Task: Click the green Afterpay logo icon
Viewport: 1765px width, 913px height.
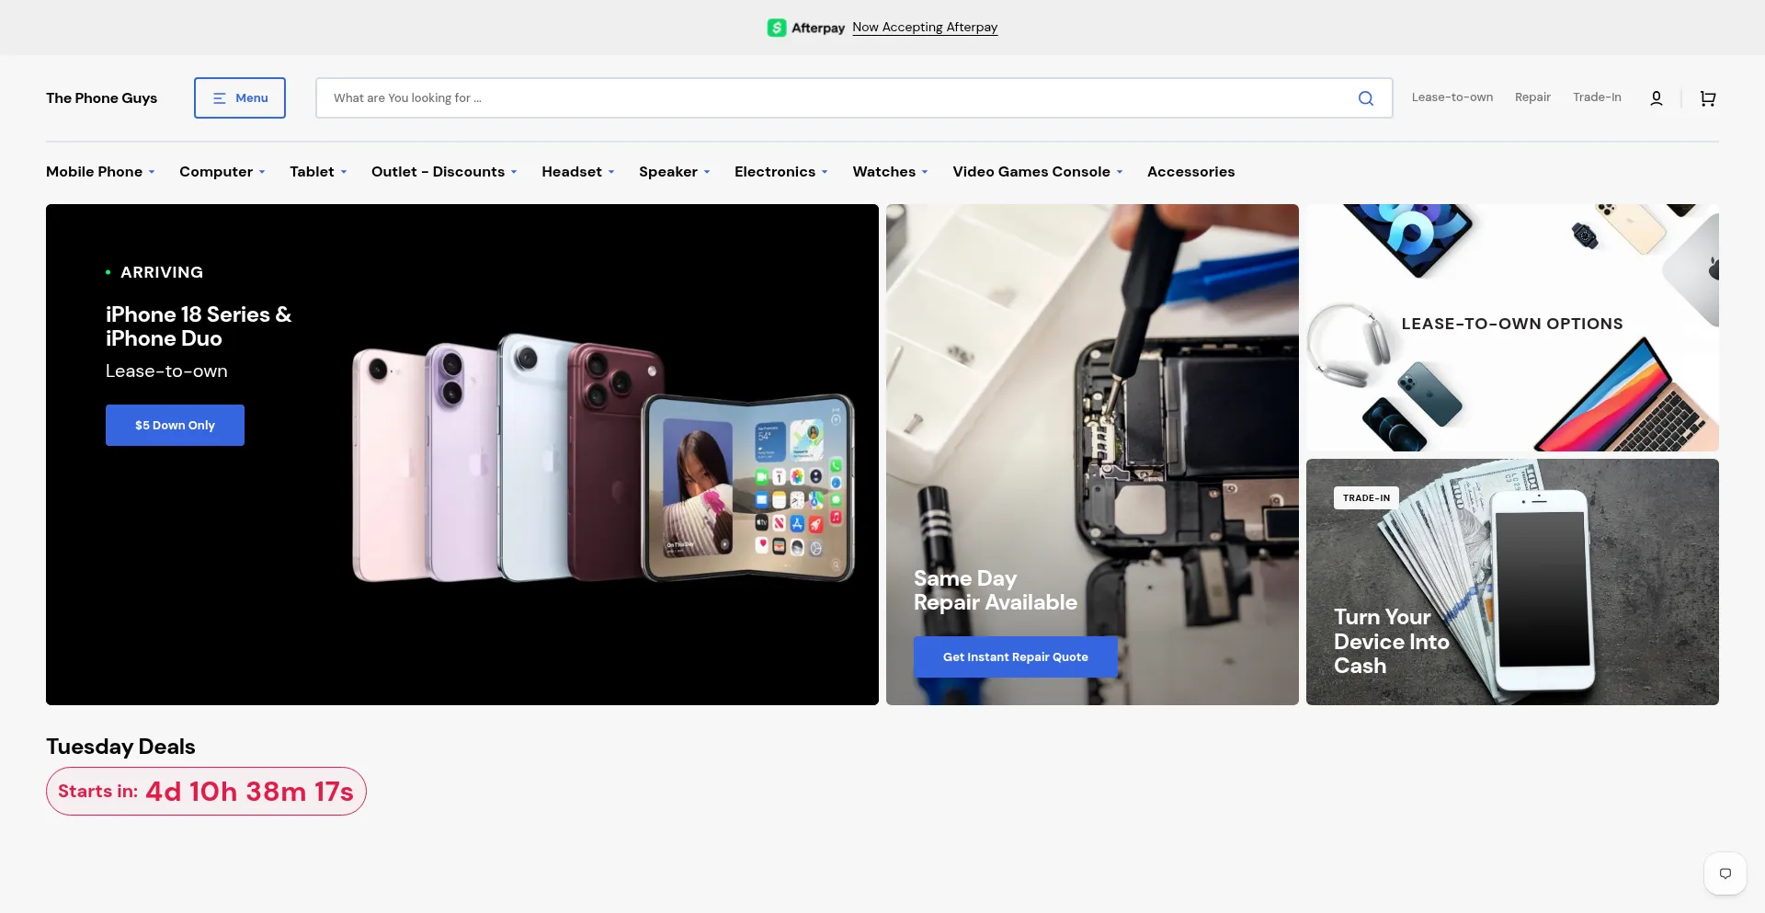Action: (x=777, y=28)
